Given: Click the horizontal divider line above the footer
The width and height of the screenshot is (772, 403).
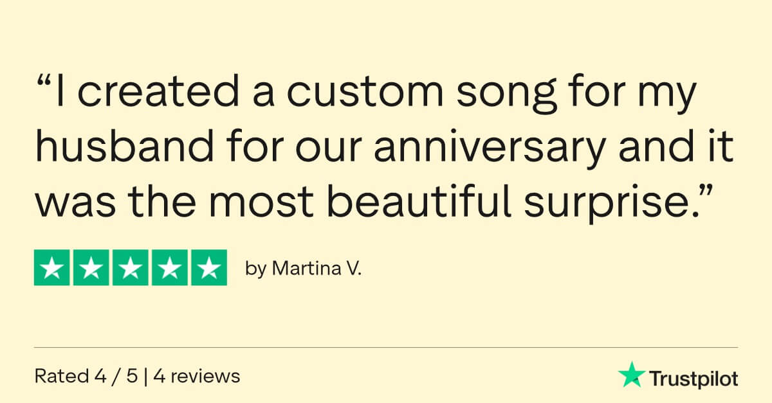Looking at the screenshot, I should [386, 348].
